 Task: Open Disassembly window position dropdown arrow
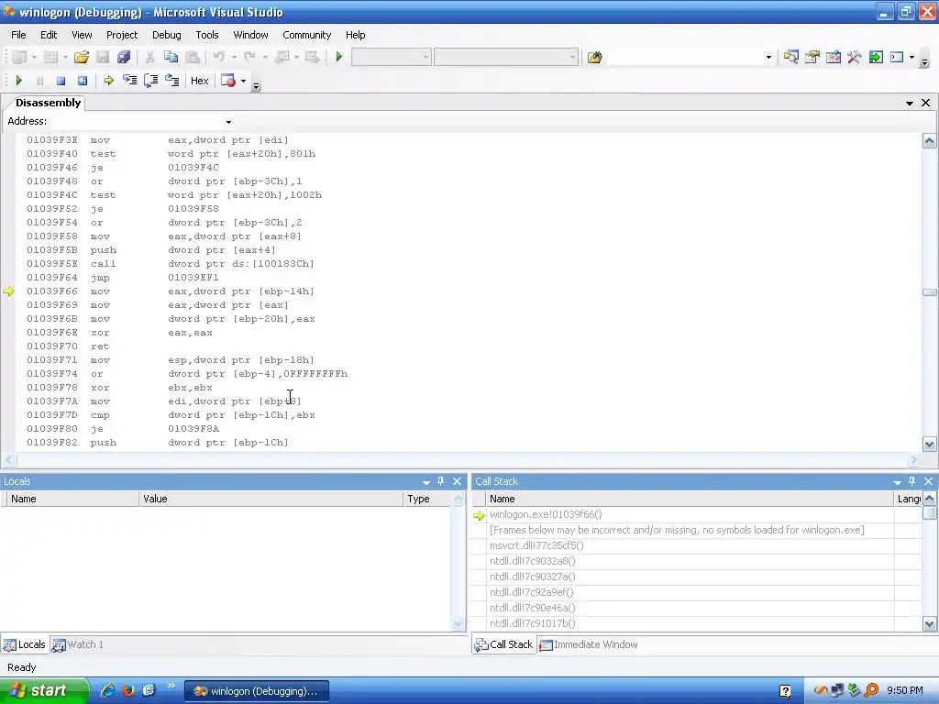(x=909, y=103)
